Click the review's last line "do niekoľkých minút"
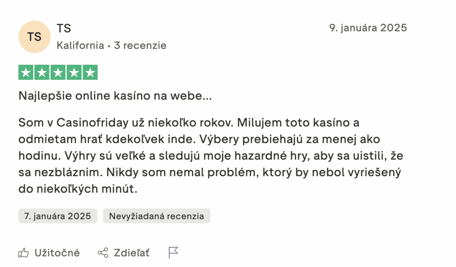456x267 pixels. (x=78, y=189)
